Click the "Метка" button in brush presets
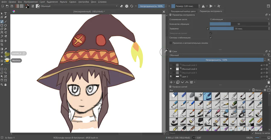The width and height of the screenshot is (271, 140). pos(257,90)
